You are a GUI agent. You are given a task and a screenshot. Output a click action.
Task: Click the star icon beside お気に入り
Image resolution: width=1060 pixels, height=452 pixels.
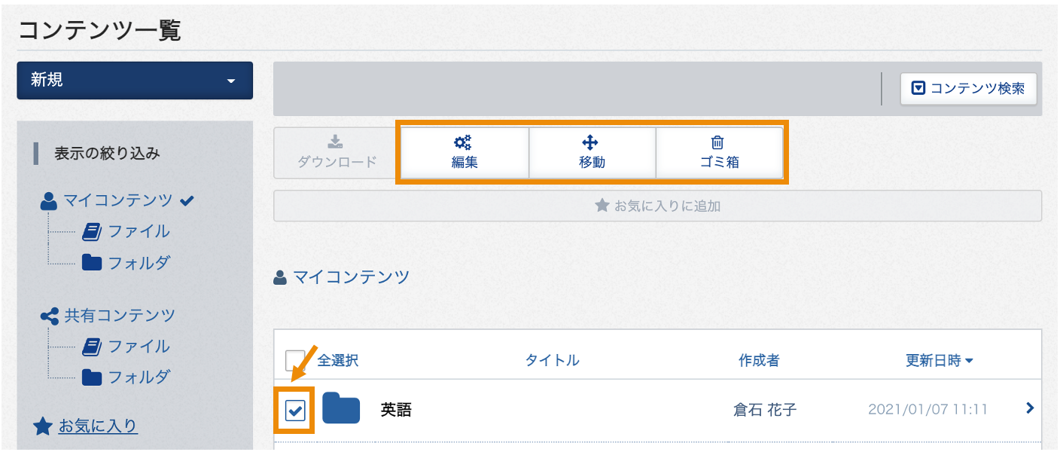tap(43, 427)
